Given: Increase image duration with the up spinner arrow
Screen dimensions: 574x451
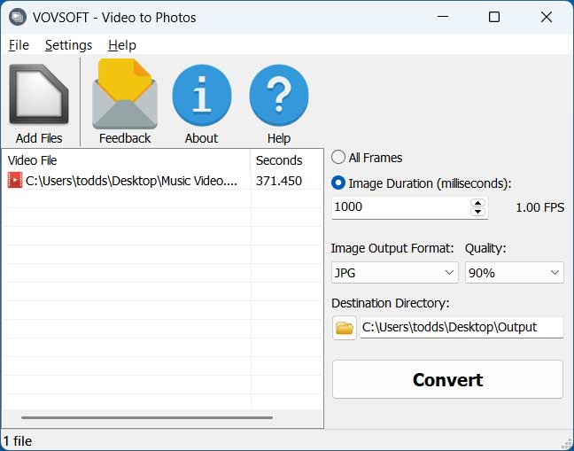Looking at the screenshot, I should pyautogui.click(x=477, y=203).
